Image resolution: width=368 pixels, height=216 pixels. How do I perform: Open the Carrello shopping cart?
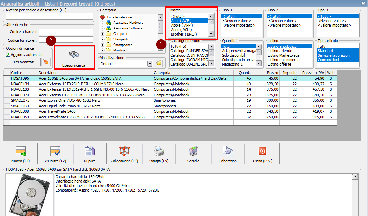click(194, 154)
